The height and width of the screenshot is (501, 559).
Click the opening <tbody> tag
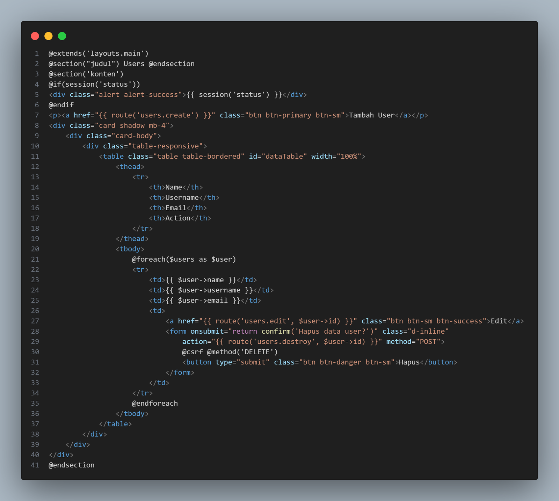pos(130,249)
